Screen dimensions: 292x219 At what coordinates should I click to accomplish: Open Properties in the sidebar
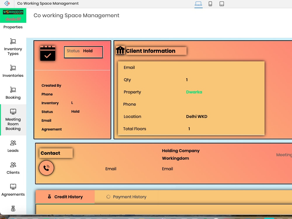pyautogui.click(x=13, y=27)
